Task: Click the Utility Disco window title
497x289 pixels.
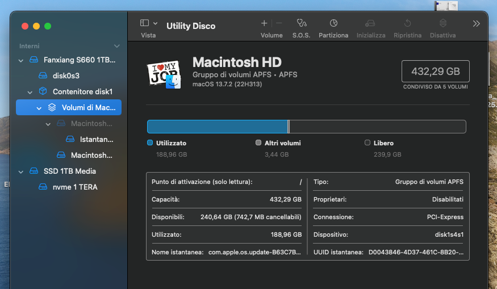Action: (191, 26)
